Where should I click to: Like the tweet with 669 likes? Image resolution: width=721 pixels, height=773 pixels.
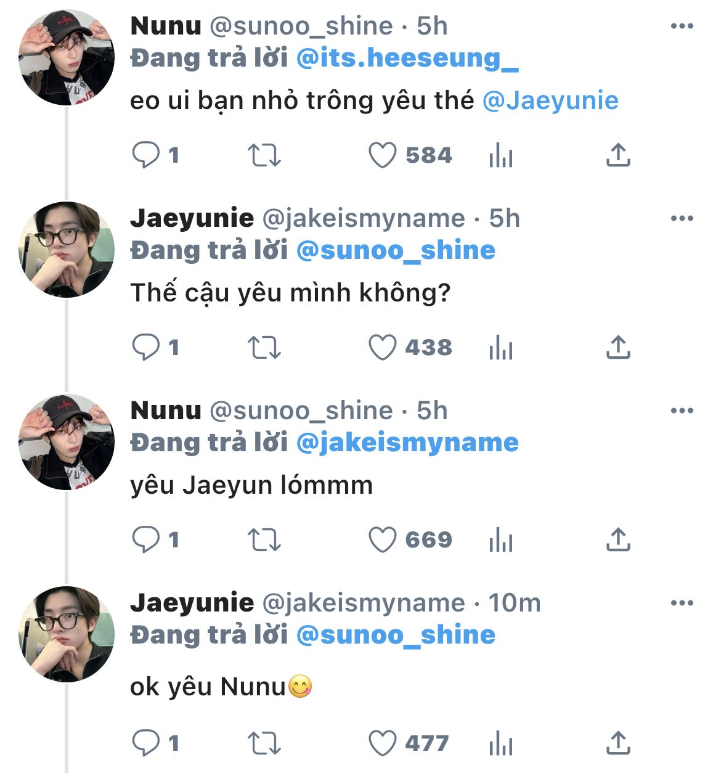(382, 540)
